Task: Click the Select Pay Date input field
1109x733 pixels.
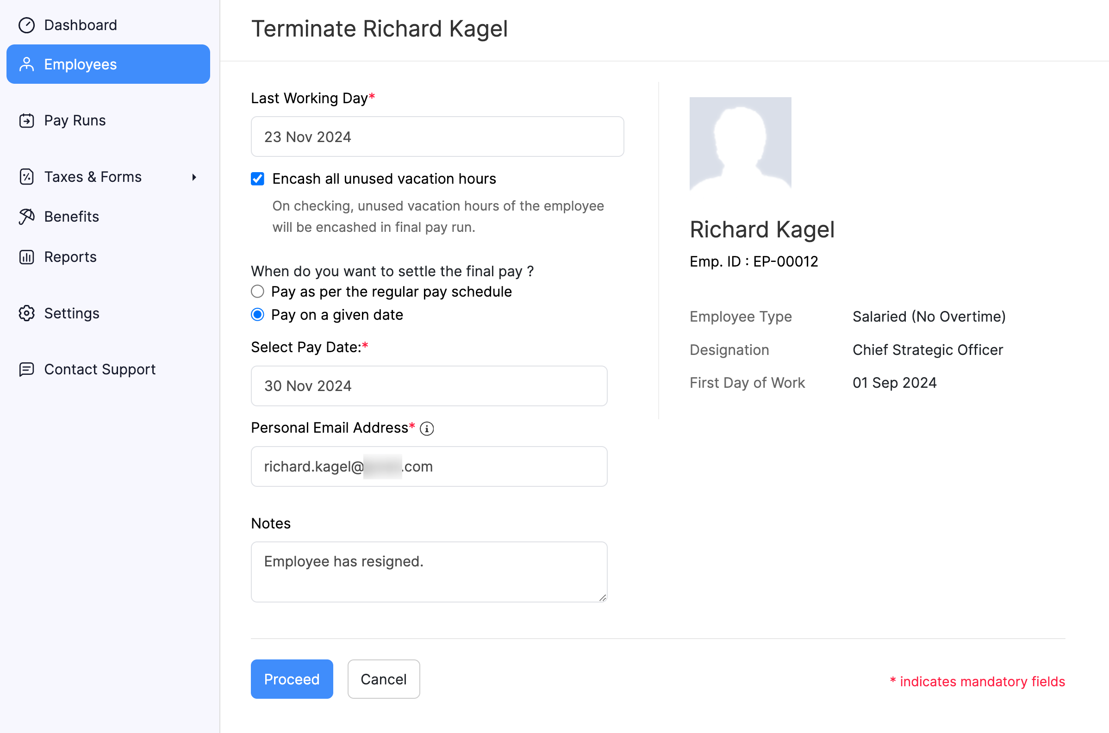Action: tap(430, 385)
